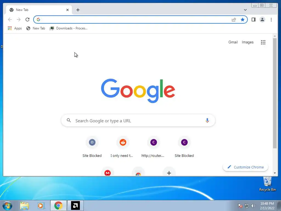Open the Google apps grid
This screenshot has height=211, width=281.
pyautogui.click(x=263, y=42)
